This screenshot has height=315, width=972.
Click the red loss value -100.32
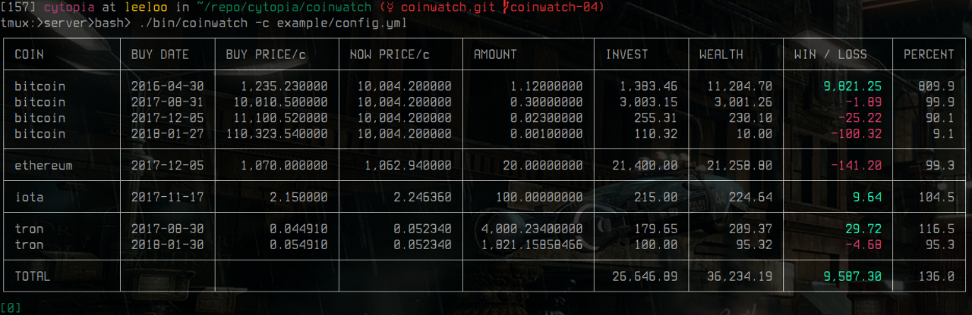pyautogui.click(x=856, y=134)
